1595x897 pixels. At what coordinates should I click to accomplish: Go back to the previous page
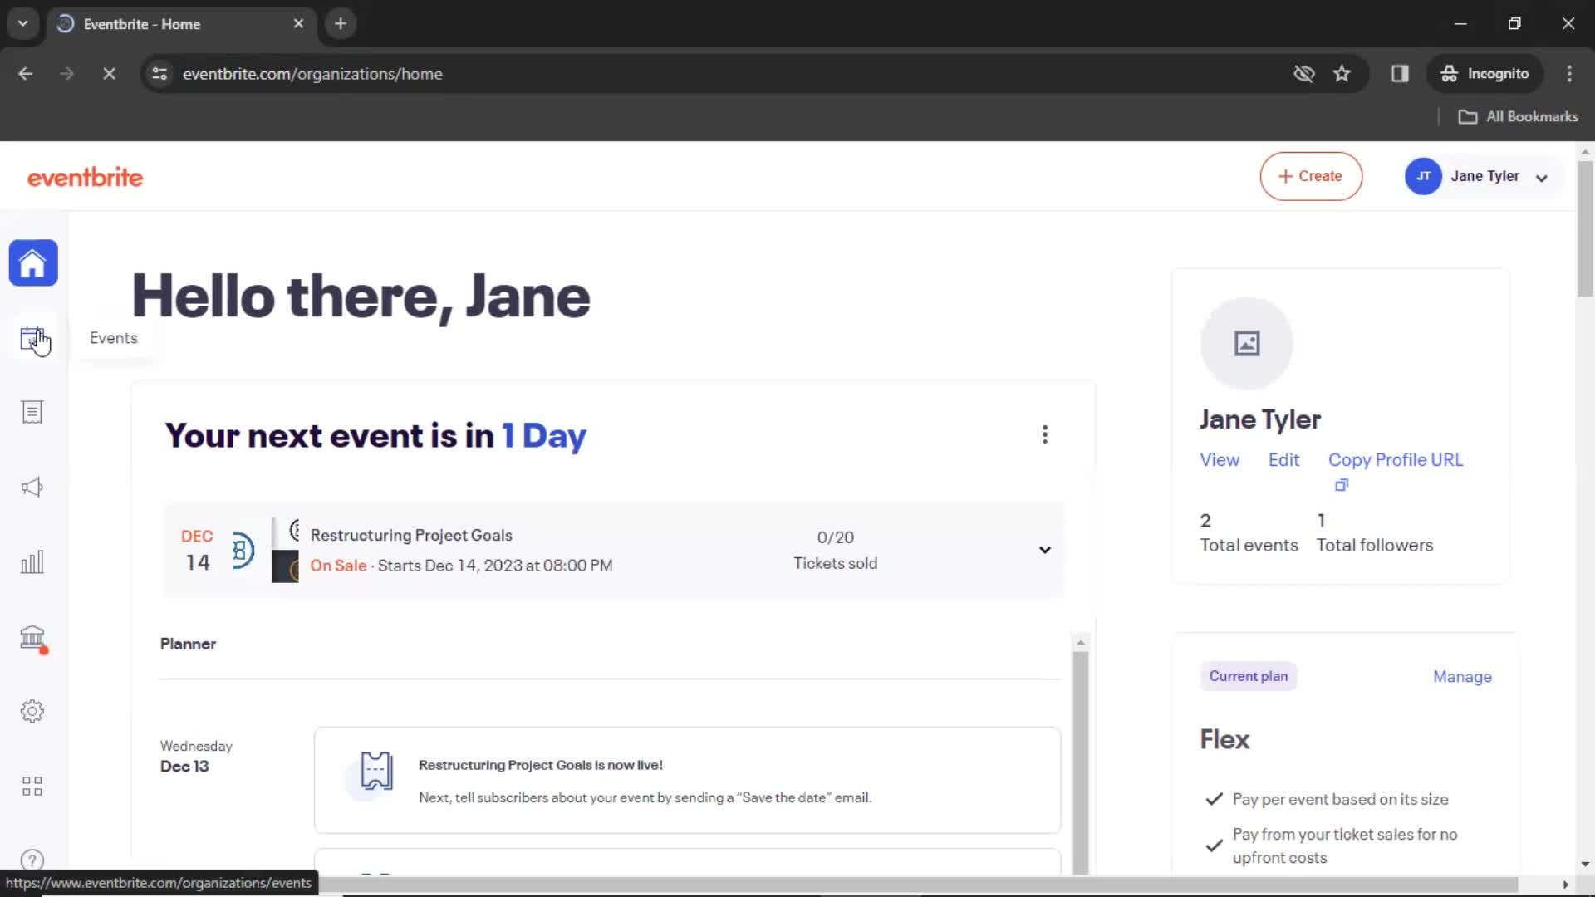pyautogui.click(x=26, y=74)
